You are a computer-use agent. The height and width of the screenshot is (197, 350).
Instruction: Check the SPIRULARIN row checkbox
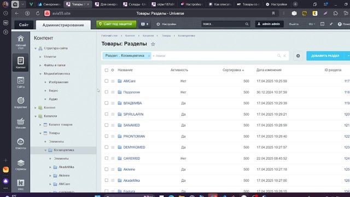click(107, 114)
